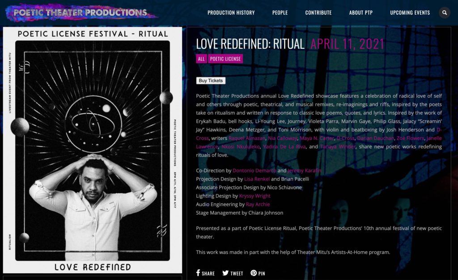Screen dimensions: 458x280
Task: Go to Poetic Theater Productions logo home
Action: (81, 13)
